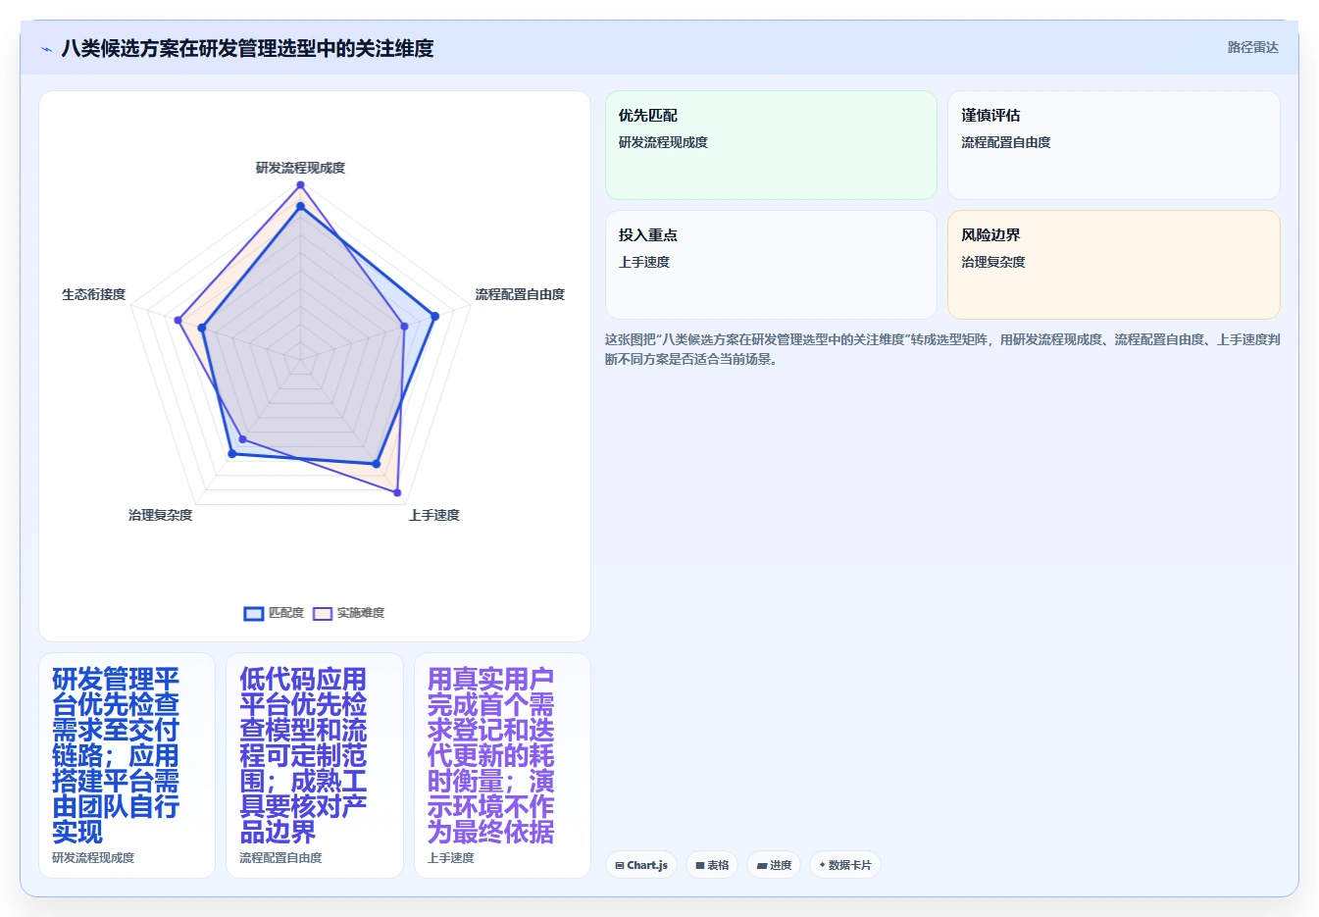Click the 研发流程现成度 radar axis label
1319x917 pixels.
(300, 168)
